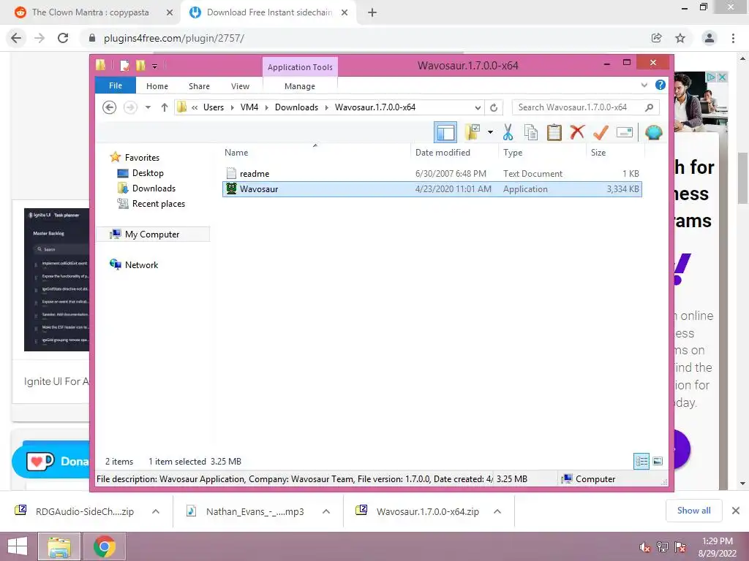Click the orange checkmark Properties icon
This screenshot has height=561, width=749.
[601, 132]
